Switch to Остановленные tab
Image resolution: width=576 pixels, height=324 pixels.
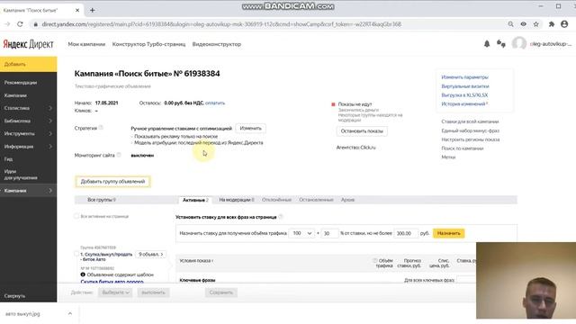click(316, 200)
